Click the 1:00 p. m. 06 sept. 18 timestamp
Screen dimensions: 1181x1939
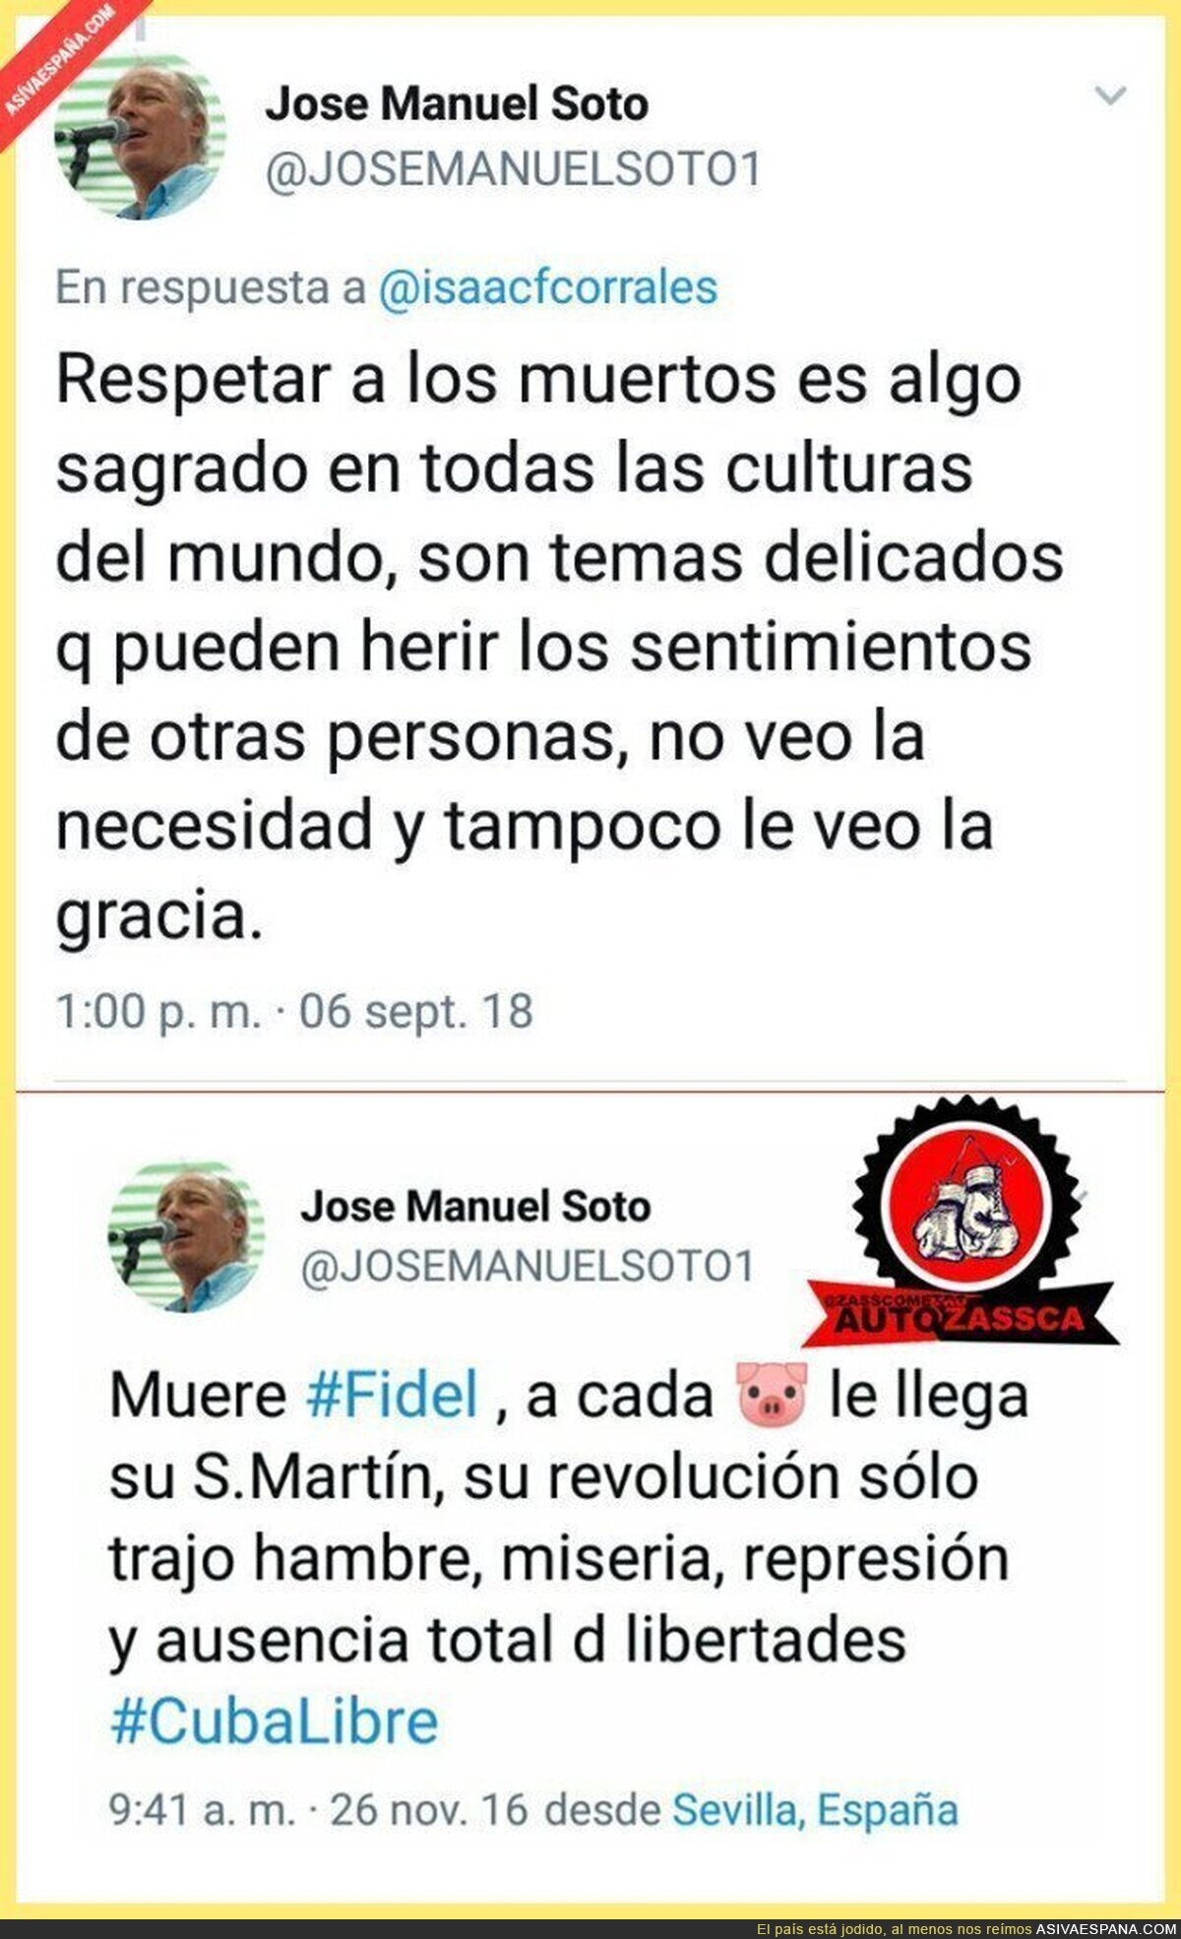[x=294, y=1011]
